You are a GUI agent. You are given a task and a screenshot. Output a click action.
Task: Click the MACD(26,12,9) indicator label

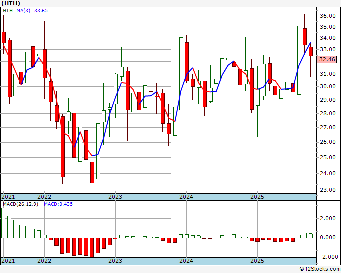coord(20,204)
